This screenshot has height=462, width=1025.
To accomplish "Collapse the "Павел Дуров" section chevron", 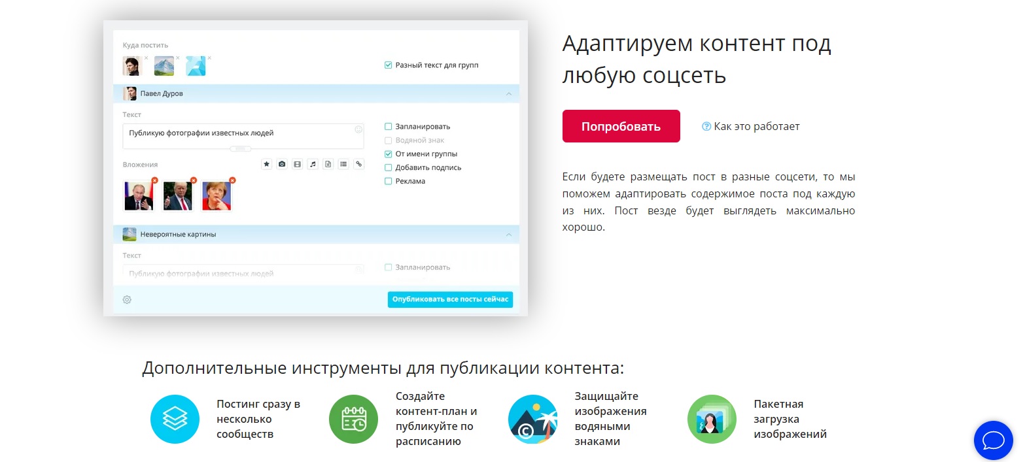I will coord(508,93).
